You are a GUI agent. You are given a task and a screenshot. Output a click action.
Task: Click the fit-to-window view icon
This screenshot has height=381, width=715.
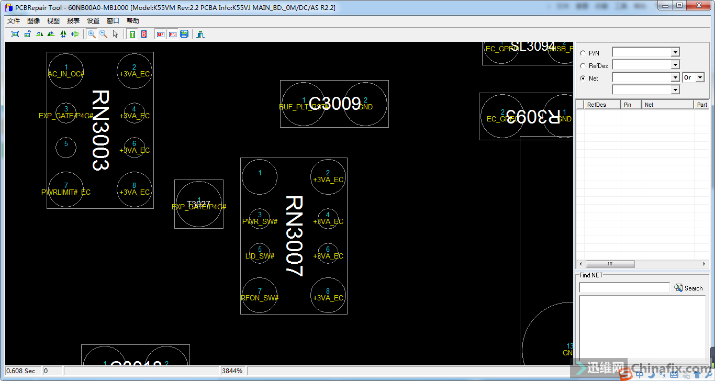(x=15, y=34)
